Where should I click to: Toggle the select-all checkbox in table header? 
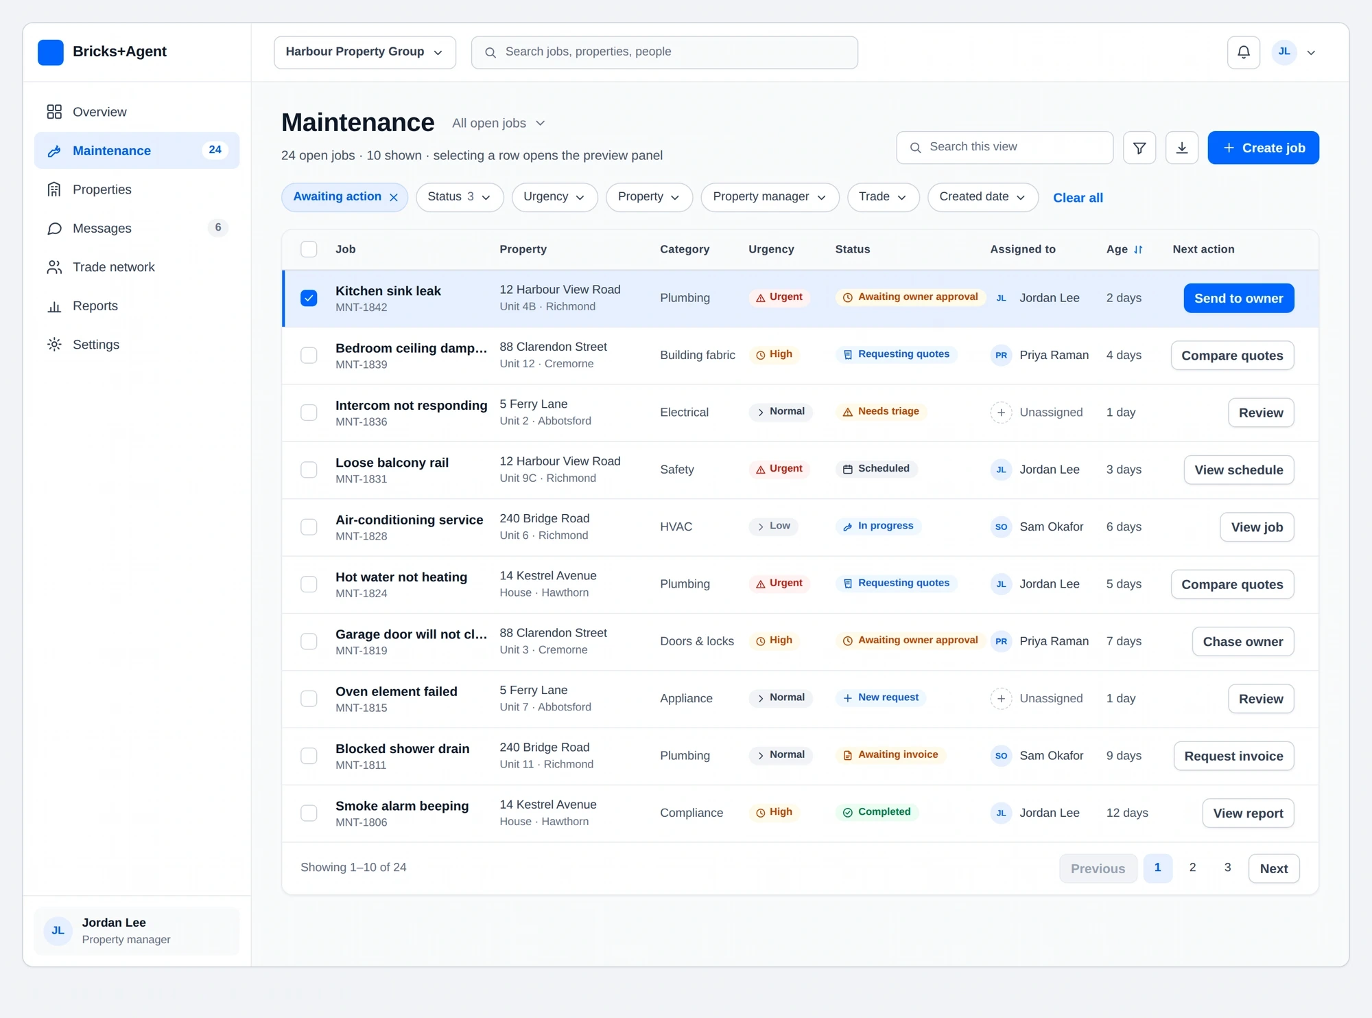309,249
